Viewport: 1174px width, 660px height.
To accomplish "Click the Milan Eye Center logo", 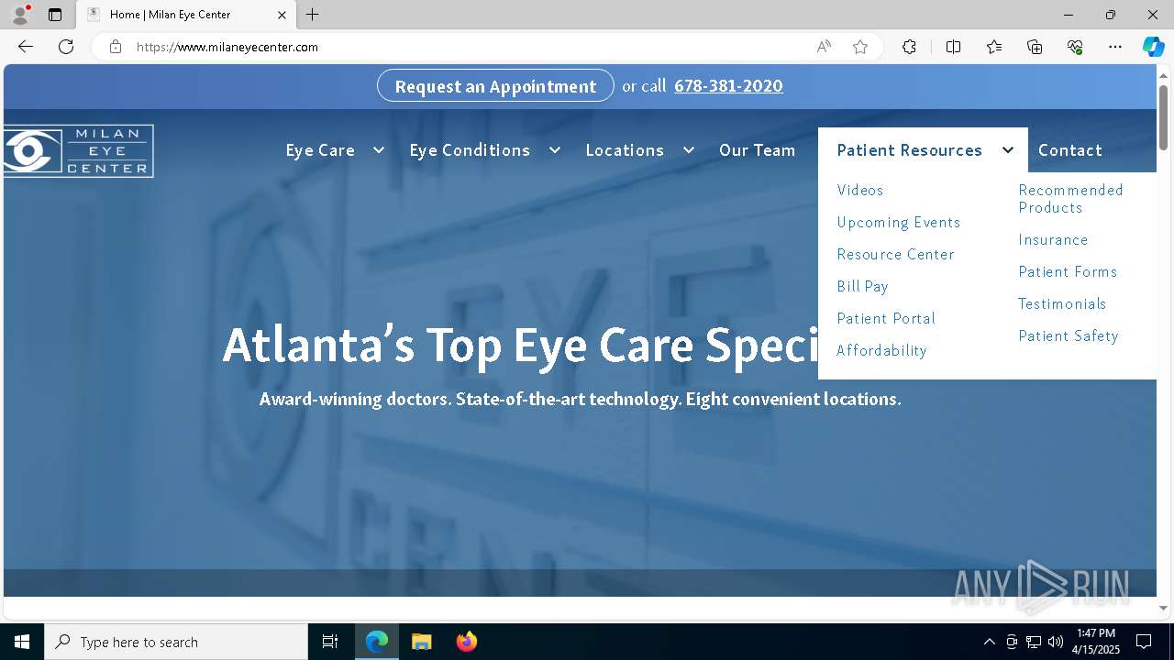I will [x=78, y=150].
